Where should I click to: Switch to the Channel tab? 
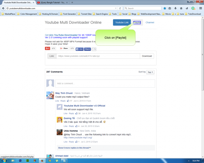150,22
